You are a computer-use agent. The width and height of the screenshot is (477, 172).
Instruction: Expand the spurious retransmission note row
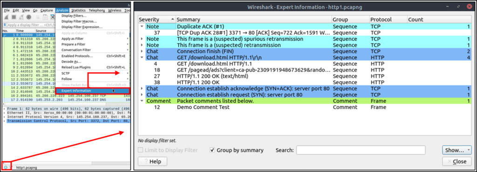click(142, 39)
